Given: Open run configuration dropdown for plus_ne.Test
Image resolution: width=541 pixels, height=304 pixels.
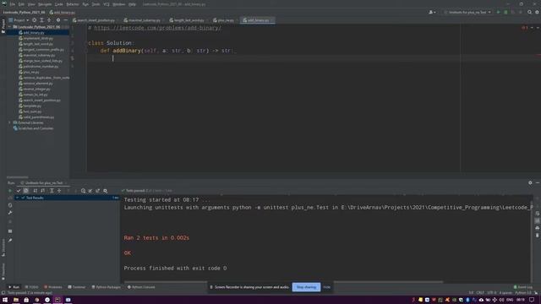Looking at the screenshot, I should point(467,12).
